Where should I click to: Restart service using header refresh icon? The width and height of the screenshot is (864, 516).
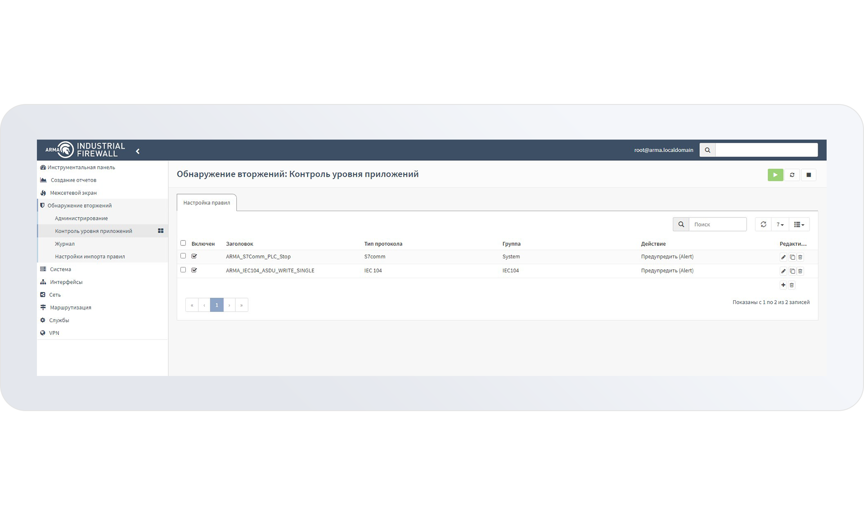coord(792,175)
